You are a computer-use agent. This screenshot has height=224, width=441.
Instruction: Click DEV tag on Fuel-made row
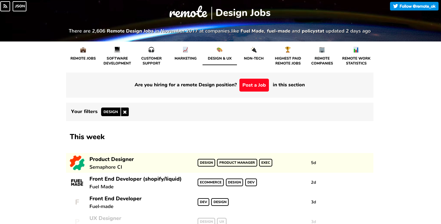(x=203, y=202)
